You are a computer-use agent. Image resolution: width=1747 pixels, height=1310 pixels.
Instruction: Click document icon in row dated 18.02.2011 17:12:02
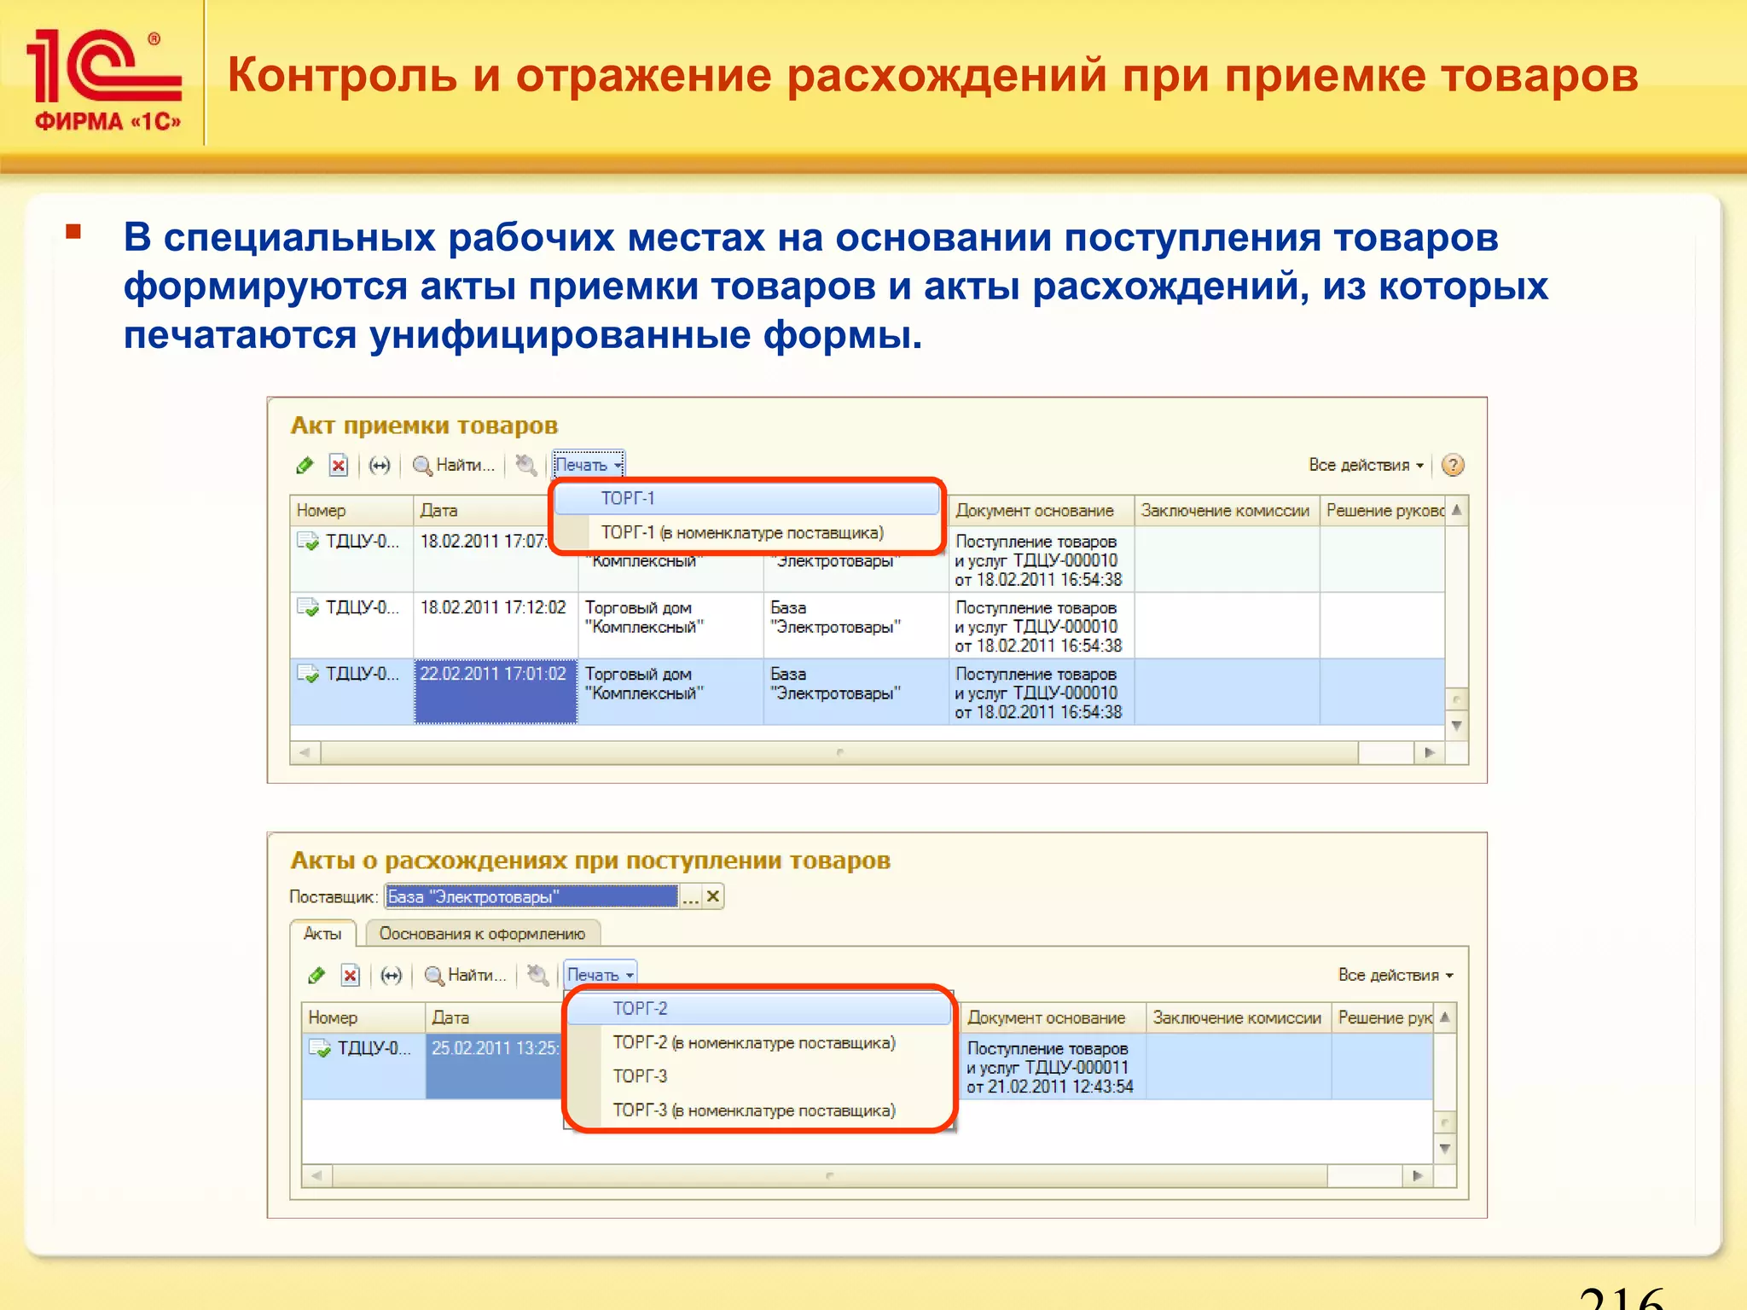click(308, 607)
